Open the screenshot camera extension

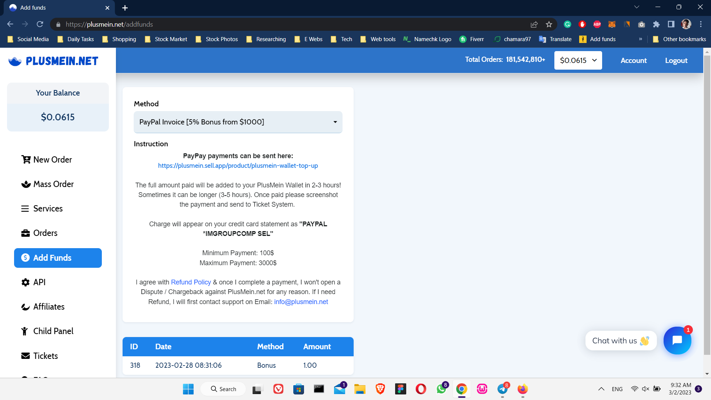pos(641,24)
